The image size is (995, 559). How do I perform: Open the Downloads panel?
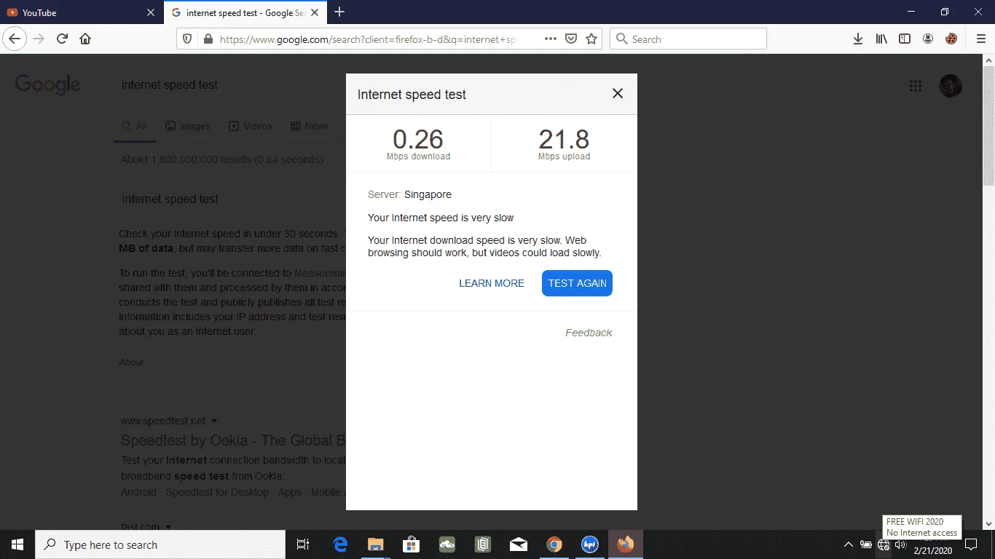point(858,39)
